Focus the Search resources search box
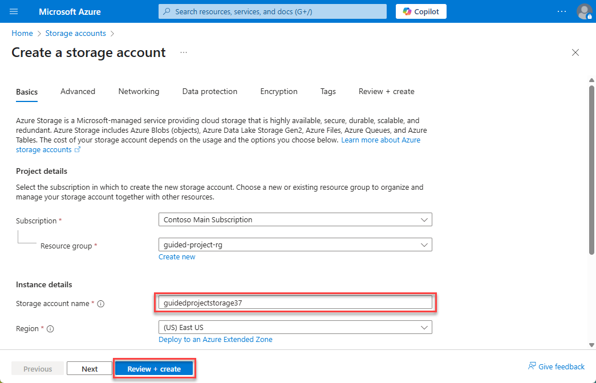Viewport: 596px width, 383px height. (x=273, y=11)
